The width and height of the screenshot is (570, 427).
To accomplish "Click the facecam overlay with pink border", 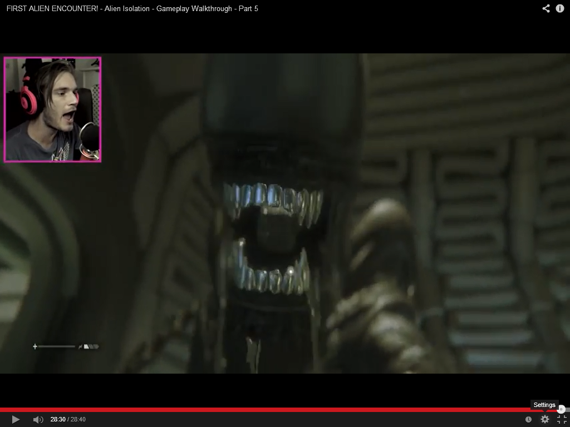I will tap(52, 110).
